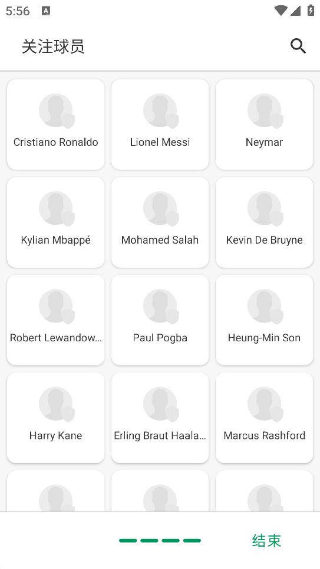
Task: Tap Lionel Messi's avatar placeholder
Action: [161, 111]
